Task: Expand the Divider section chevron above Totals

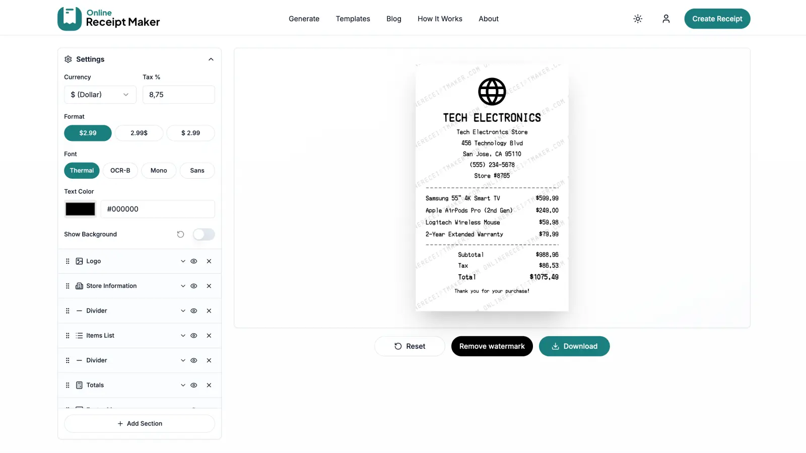Action: point(183,360)
